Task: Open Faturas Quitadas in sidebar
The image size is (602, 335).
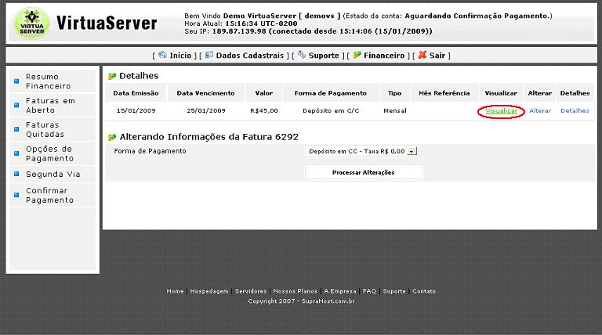Action: tap(45, 130)
